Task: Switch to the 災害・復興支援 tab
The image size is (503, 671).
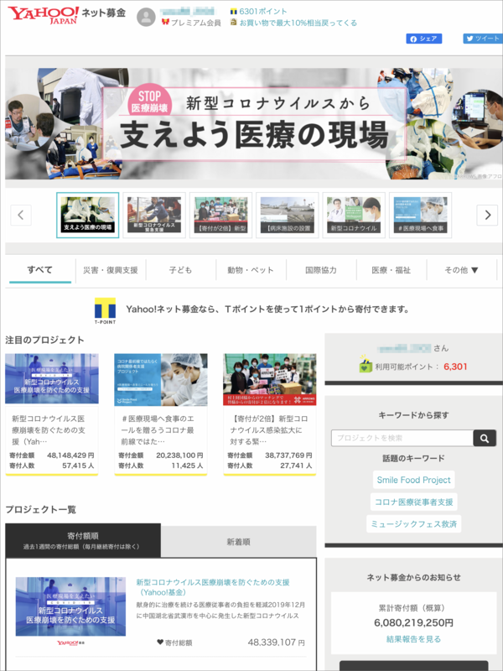Action: pos(111,270)
